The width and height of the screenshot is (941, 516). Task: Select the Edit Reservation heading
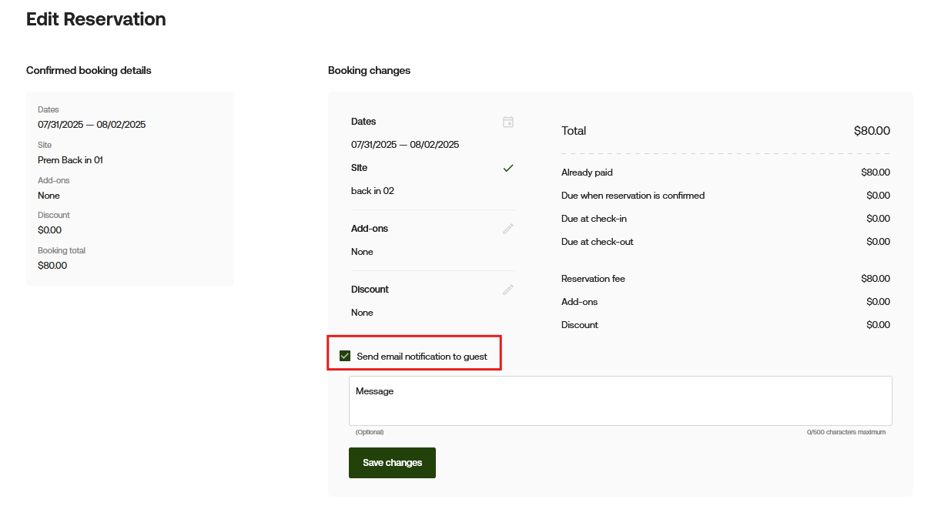96,19
